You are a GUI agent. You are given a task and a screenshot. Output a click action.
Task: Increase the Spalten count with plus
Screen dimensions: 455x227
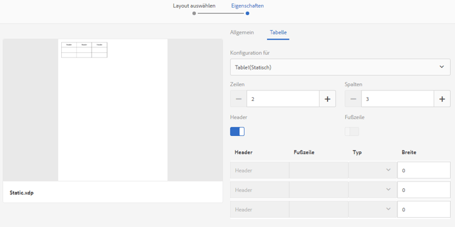click(442, 99)
